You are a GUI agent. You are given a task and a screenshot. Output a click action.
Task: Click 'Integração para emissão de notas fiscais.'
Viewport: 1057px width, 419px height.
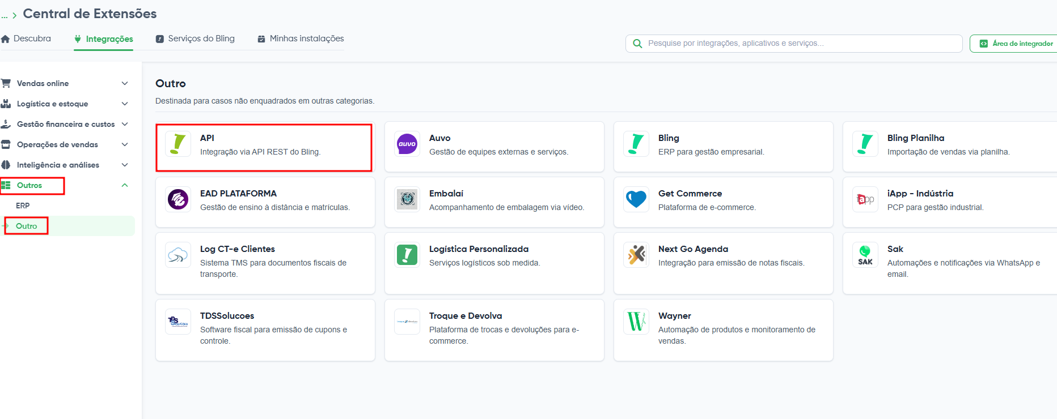click(731, 263)
